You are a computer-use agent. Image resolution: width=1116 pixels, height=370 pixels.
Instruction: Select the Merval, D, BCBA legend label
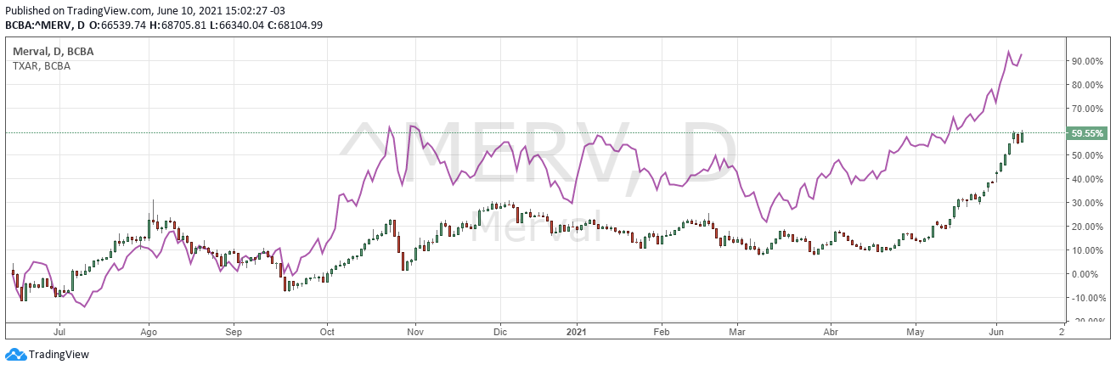[52, 52]
